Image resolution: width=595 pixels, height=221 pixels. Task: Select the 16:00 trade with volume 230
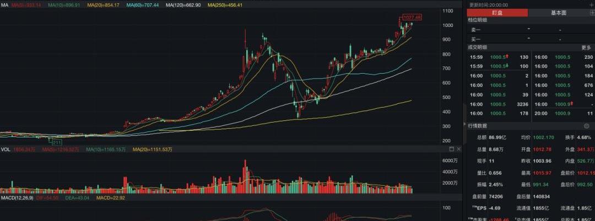click(564, 57)
